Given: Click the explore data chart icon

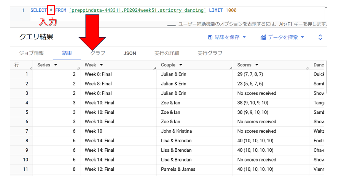Looking at the screenshot, I should click(263, 38).
